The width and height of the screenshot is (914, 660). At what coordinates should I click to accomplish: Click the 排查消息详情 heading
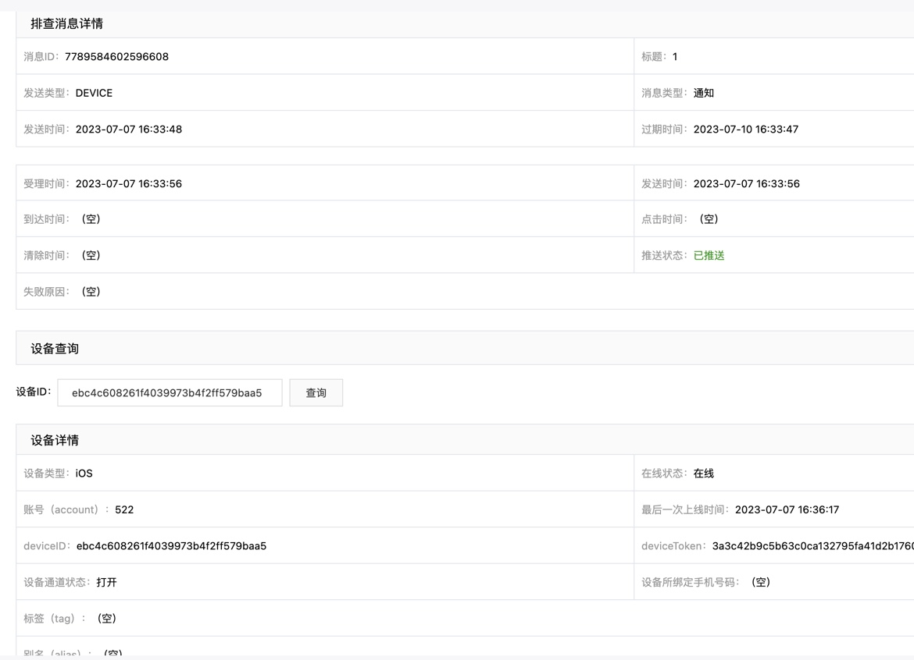[x=67, y=24]
